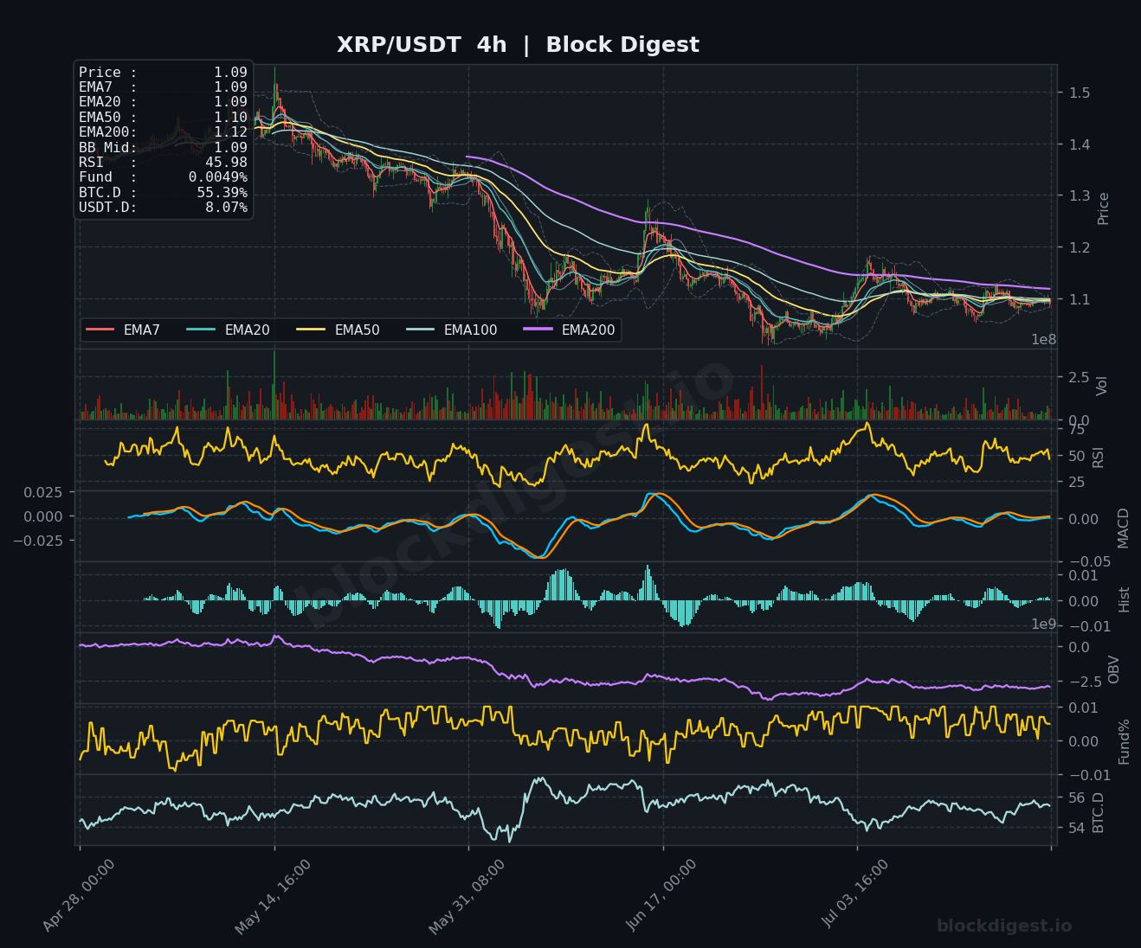Image resolution: width=1141 pixels, height=948 pixels.
Task: Click the red EMA7 legend color line
Action: pyautogui.click(x=100, y=330)
